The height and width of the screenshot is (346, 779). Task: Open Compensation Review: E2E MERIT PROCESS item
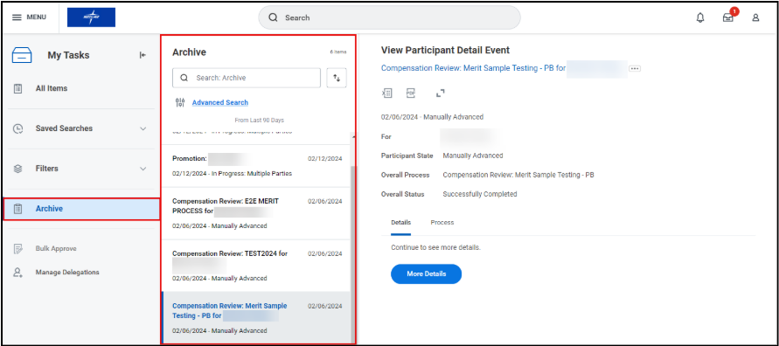(256, 213)
